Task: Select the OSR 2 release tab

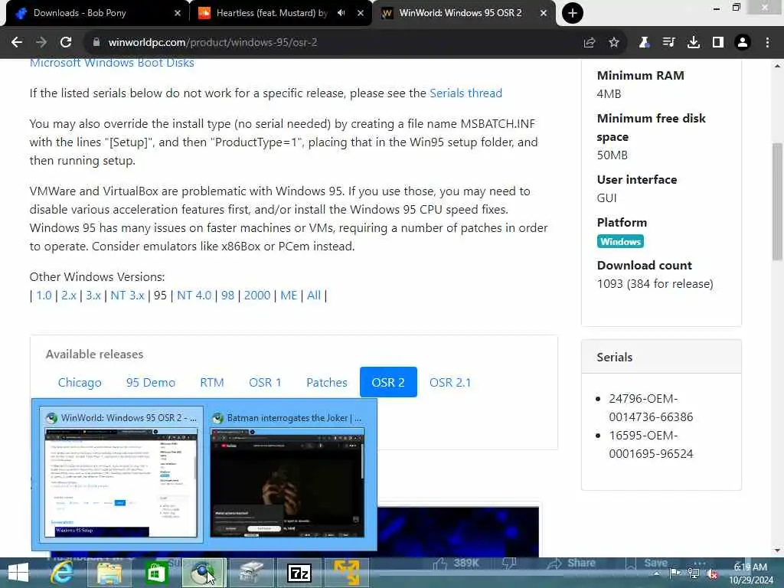Action: tap(388, 383)
